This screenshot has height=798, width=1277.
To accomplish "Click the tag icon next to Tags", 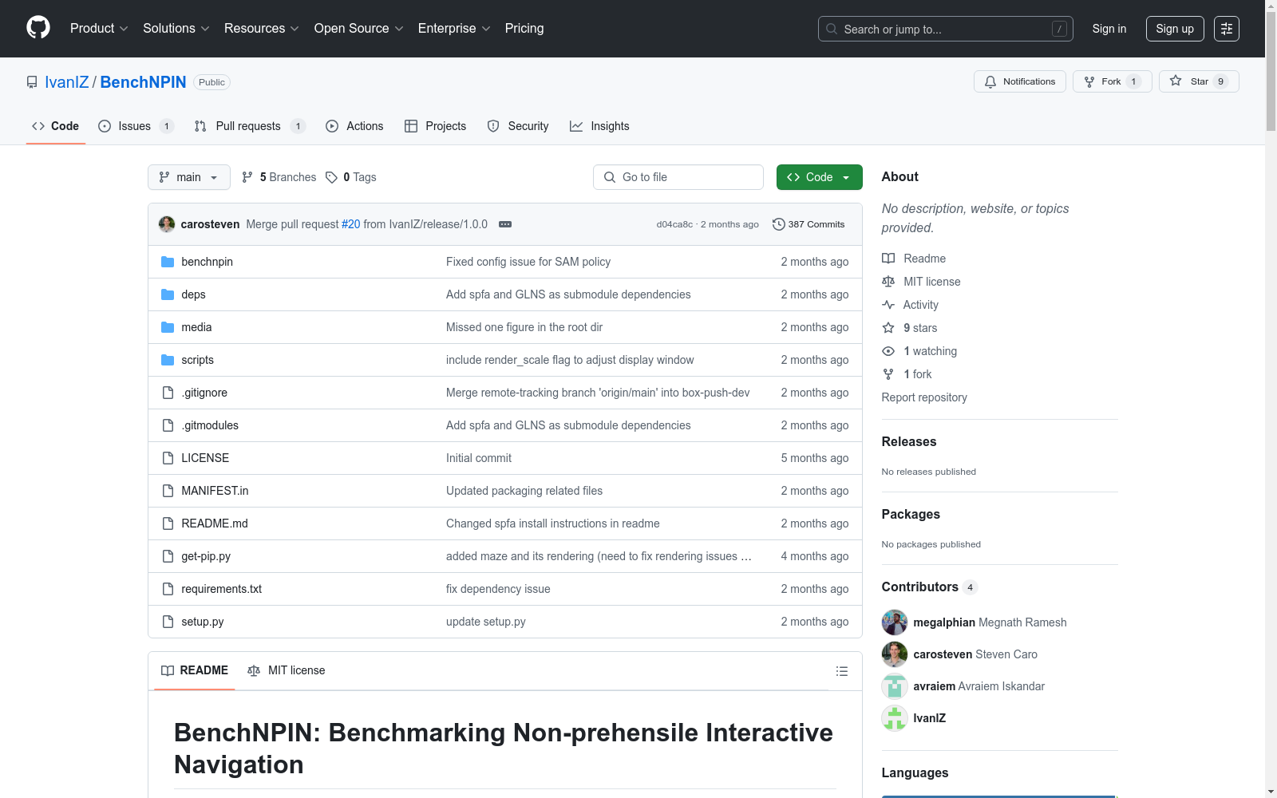I will 332,177.
